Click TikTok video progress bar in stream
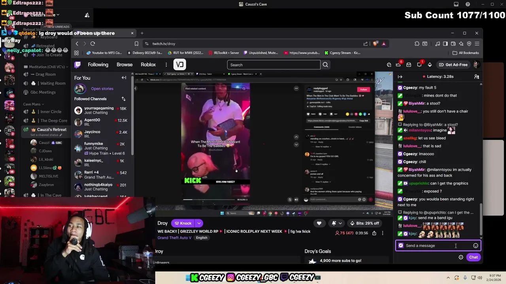Screen dimensions: 506x284 (x=209, y=200)
